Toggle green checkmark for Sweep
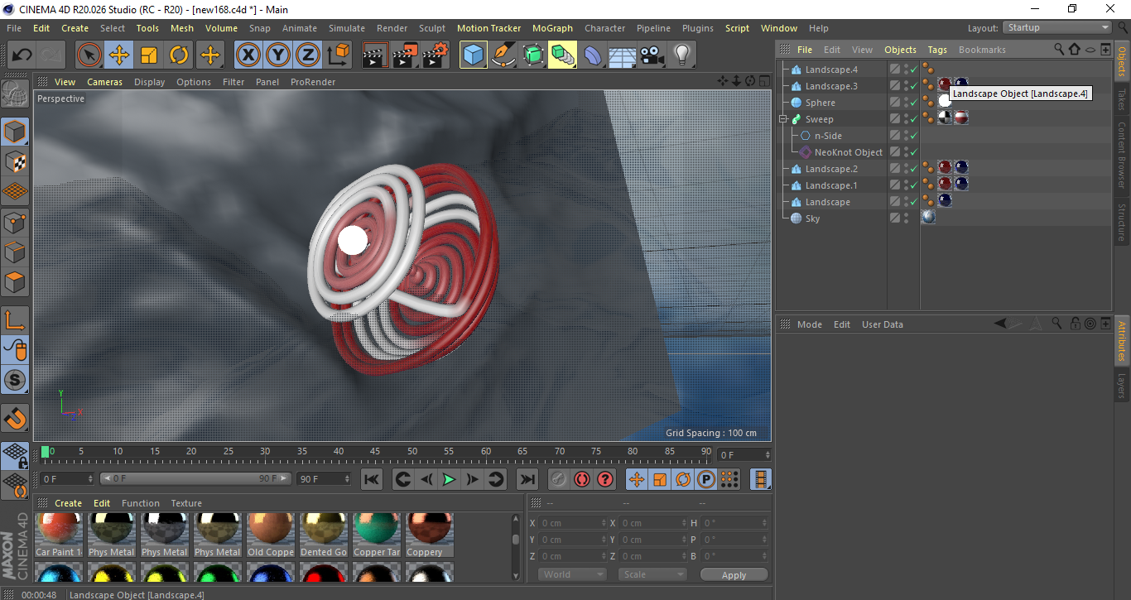The image size is (1131, 600). (914, 119)
